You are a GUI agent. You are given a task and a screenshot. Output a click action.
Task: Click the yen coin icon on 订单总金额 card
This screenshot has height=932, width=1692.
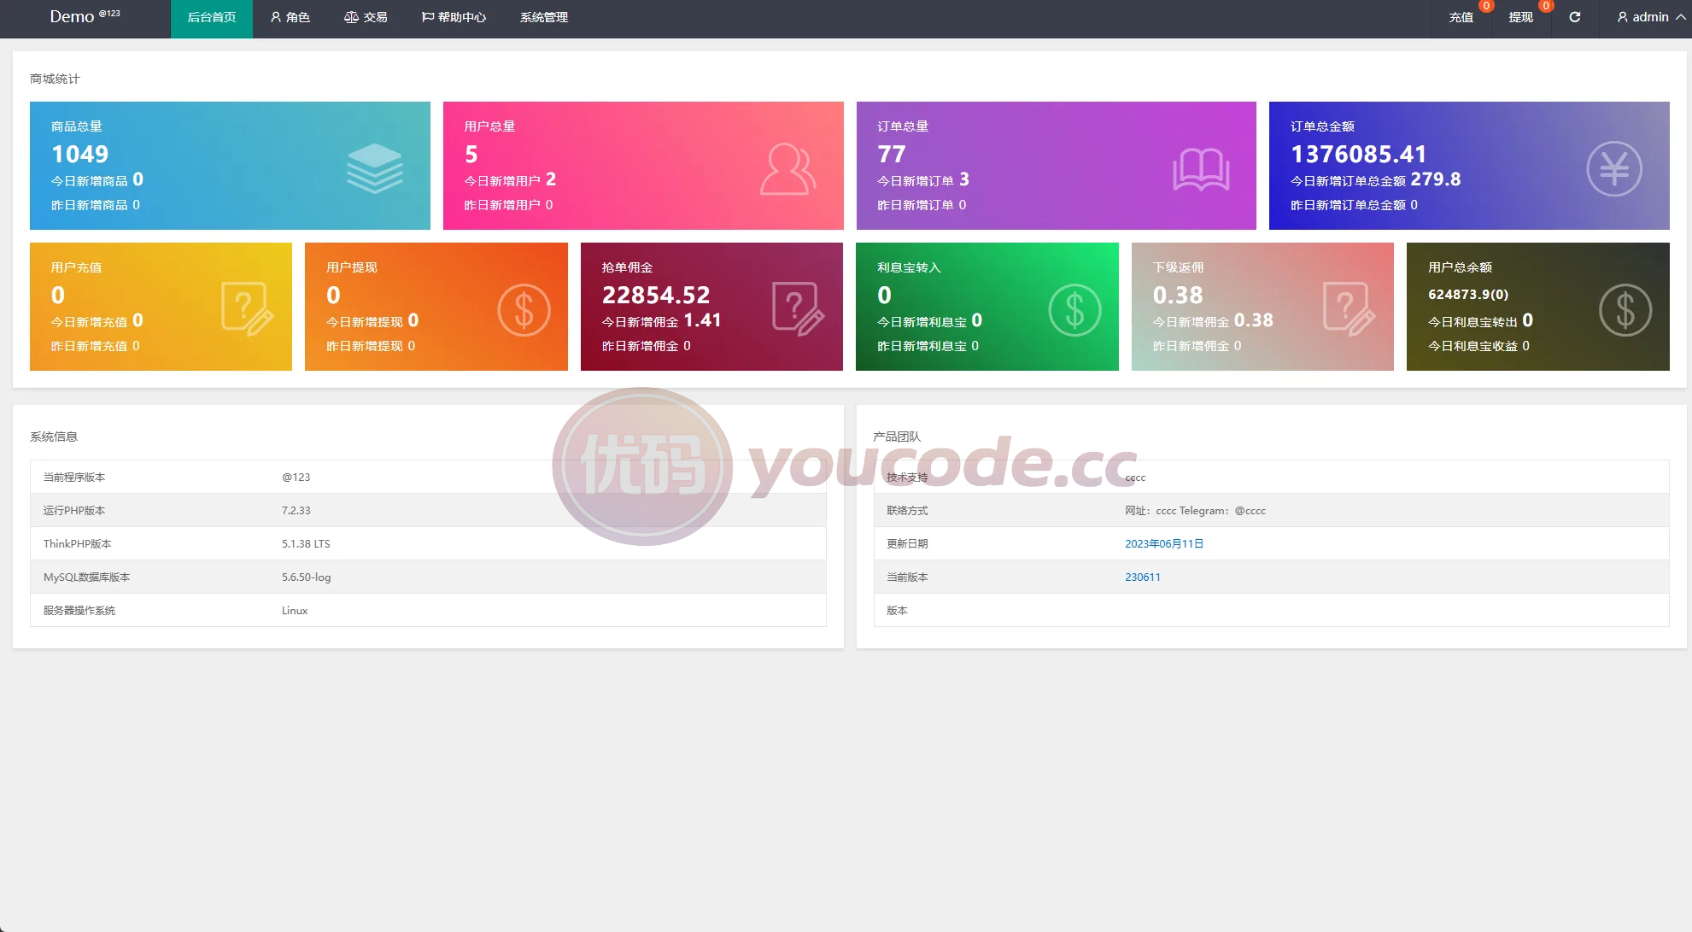pyautogui.click(x=1614, y=168)
